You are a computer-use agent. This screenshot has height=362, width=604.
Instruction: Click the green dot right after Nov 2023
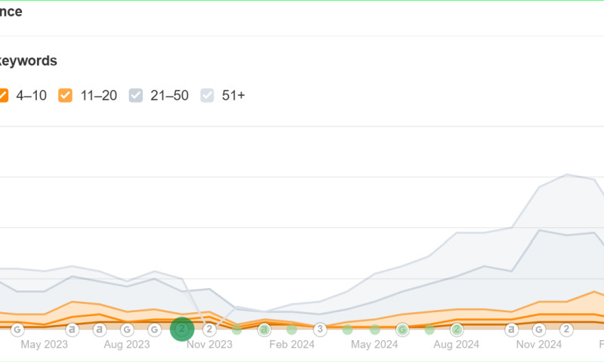tap(237, 329)
